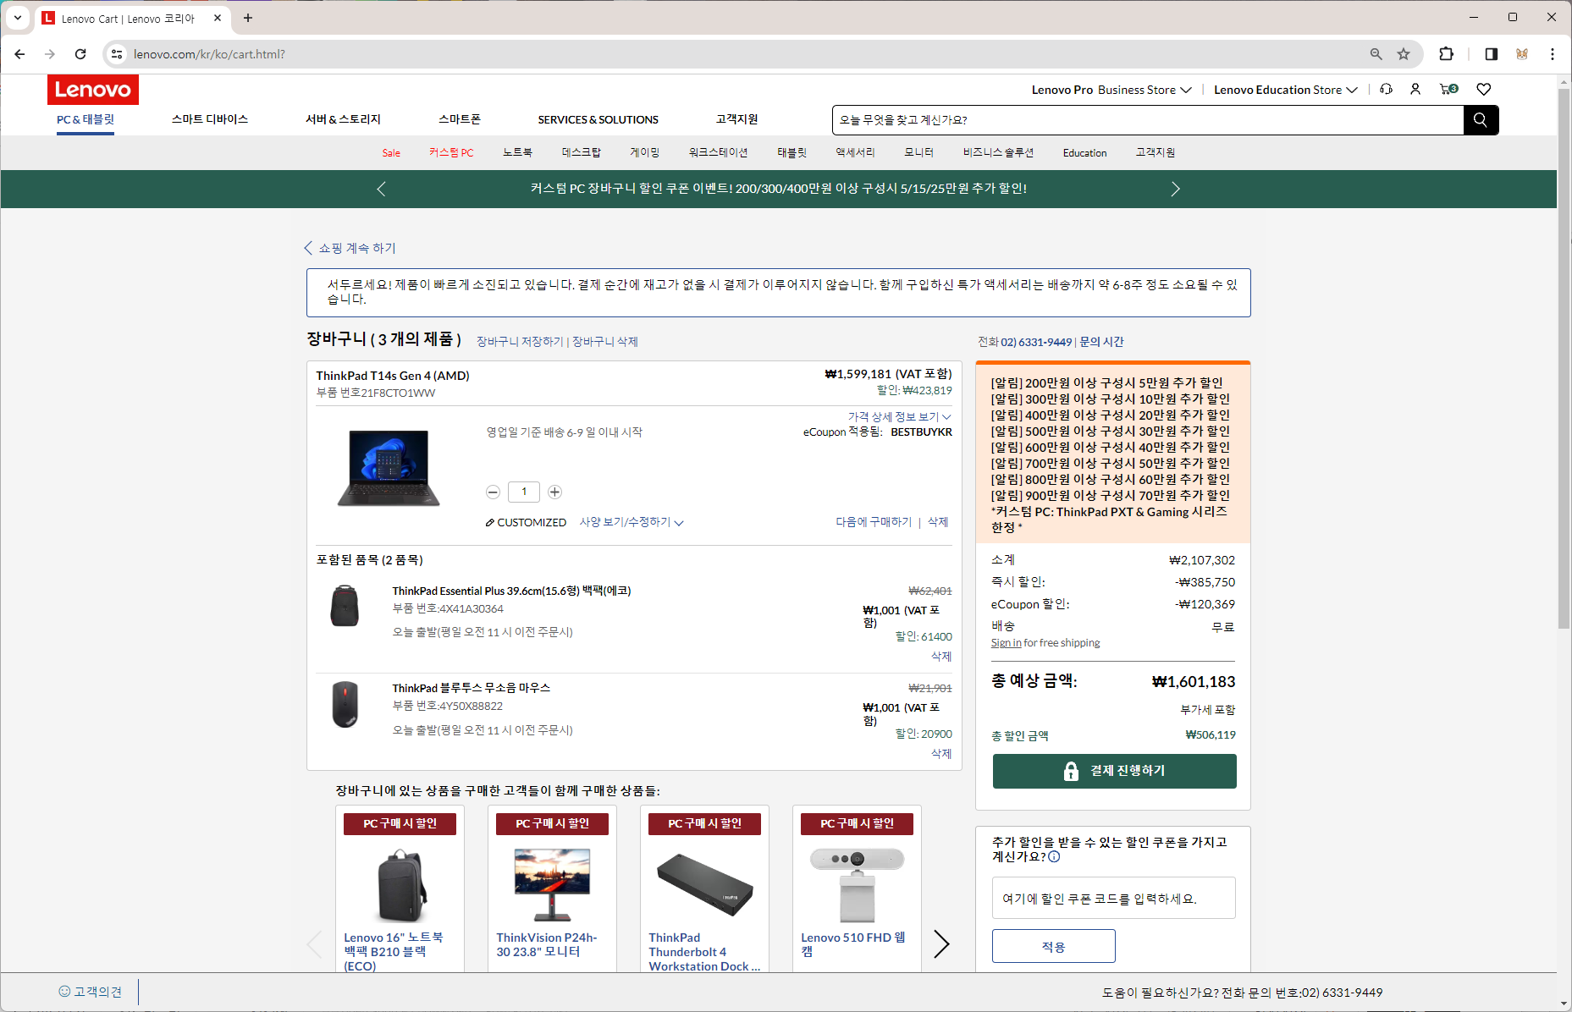Open browser extensions puzzle icon

click(x=1447, y=54)
